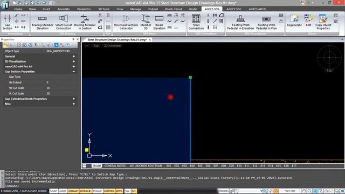
Task: Edit the Hz Extend value field
Action: click(61, 82)
